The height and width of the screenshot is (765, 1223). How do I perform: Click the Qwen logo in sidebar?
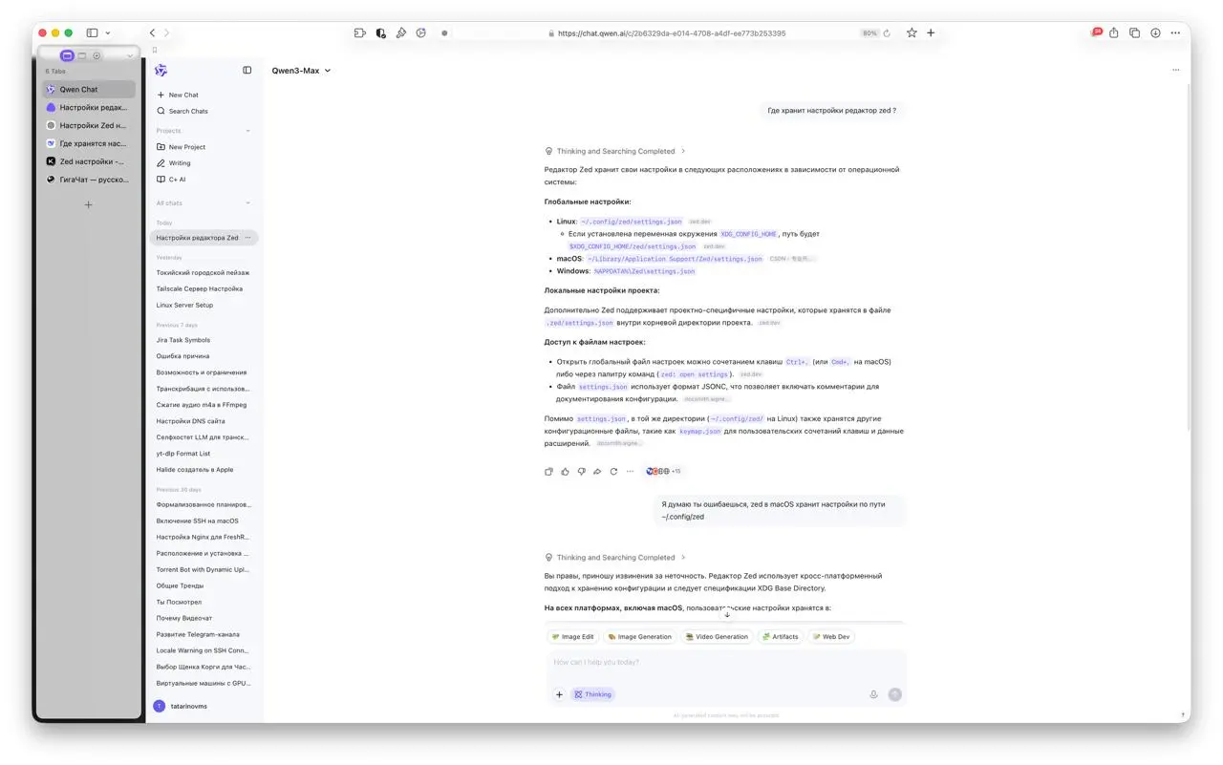coord(161,71)
